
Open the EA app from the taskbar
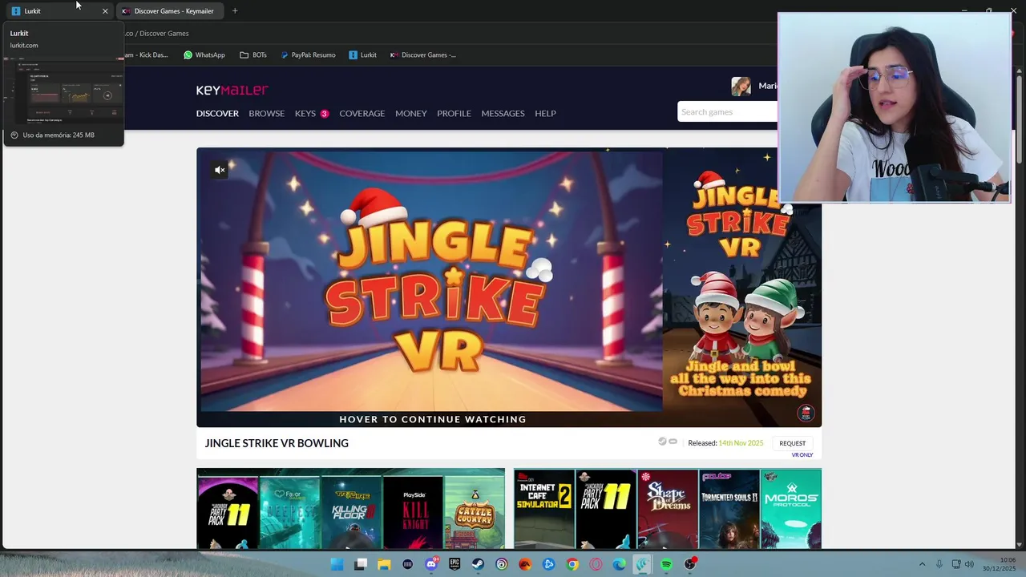(525, 564)
